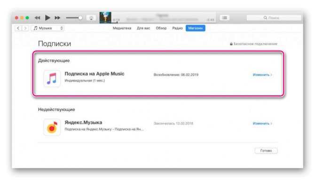Click the Поиск search field

(274, 18)
